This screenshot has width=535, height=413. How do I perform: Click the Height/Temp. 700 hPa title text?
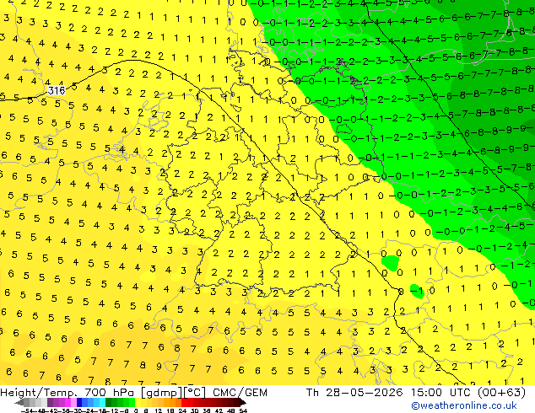coord(68,393)
